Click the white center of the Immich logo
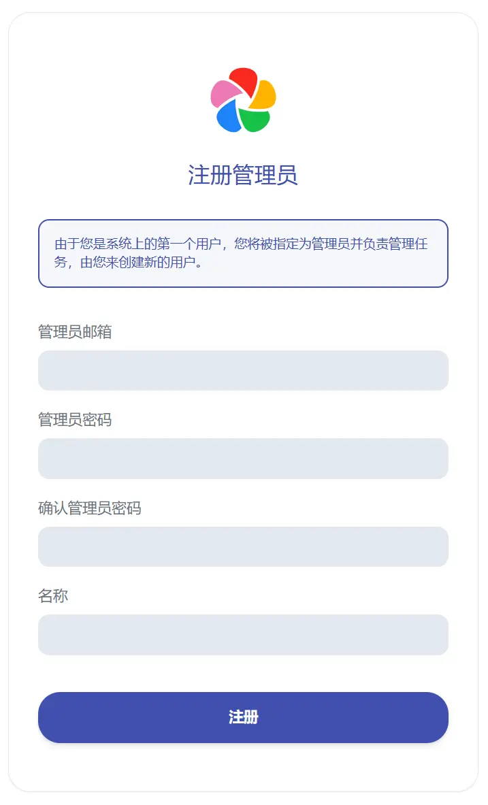 [x=243, y=103]
